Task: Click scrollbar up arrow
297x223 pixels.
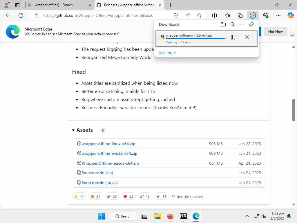Action: (294, 47)
